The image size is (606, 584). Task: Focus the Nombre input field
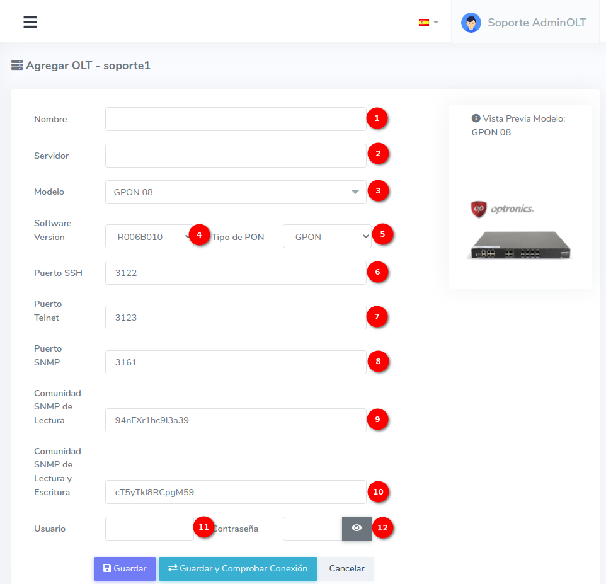(236, 119)
